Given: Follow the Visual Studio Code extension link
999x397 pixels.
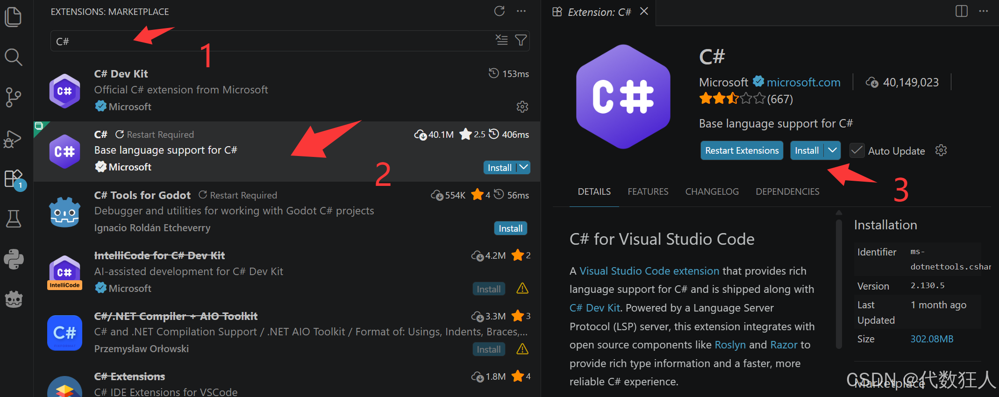Looking at the screenshot, I should (649, 271).
